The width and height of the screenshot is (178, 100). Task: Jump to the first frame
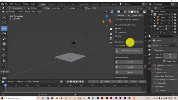click(x=68, y=82)
